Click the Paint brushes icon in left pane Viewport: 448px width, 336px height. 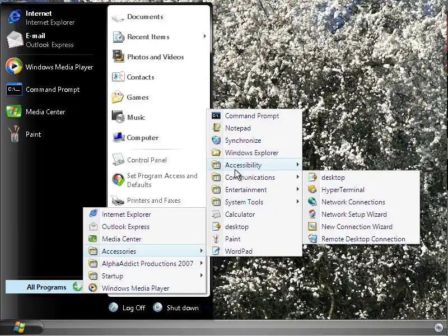point(14,134)
